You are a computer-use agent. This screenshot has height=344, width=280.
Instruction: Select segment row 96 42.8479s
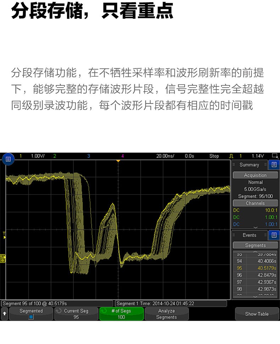point(255,275)
